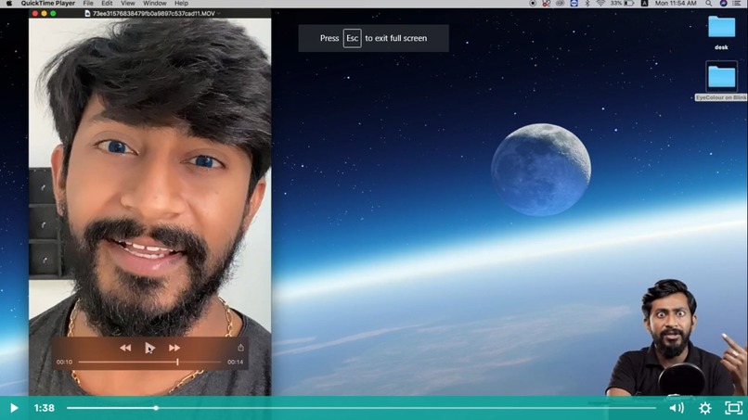Select the EyeColour on Blink folder
This screenshot has width=748, height=420.
tap(721, 81)
